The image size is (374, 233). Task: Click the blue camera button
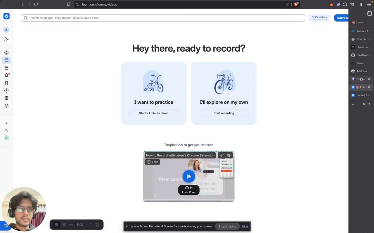pyautogui.click(x=6, y=226)
